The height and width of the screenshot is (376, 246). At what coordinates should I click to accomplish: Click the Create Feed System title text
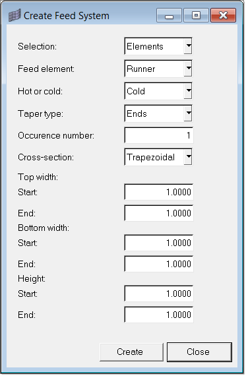pos(67,16)
